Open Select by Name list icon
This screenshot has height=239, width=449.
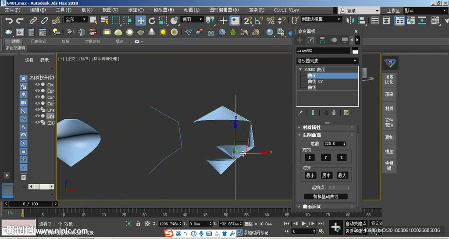(x=105, y=20)
